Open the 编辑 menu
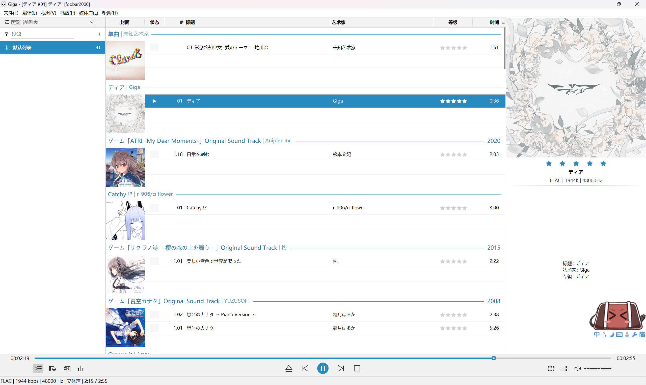This screenshot has width=646, height=385. coord(30,13)
